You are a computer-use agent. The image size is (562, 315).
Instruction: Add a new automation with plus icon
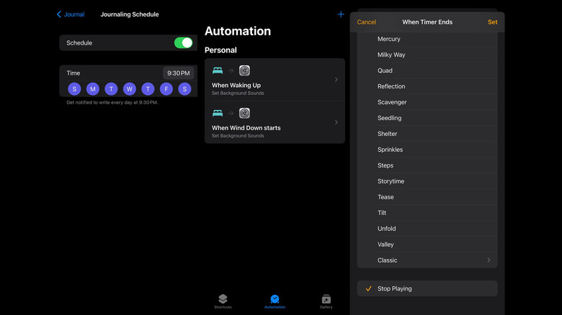(x=341, y=14)
